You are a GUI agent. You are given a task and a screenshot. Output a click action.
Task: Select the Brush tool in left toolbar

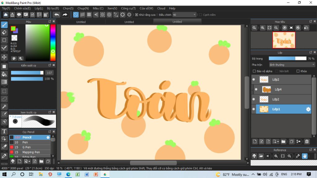click(4, 25)
